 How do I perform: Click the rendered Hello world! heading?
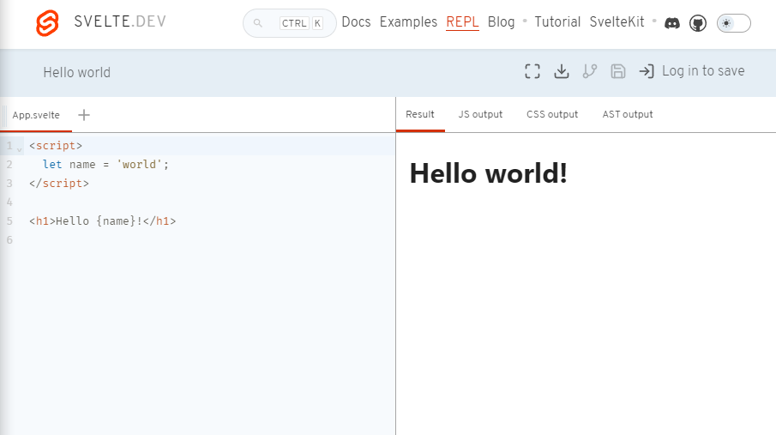click(x=488, y=173)
